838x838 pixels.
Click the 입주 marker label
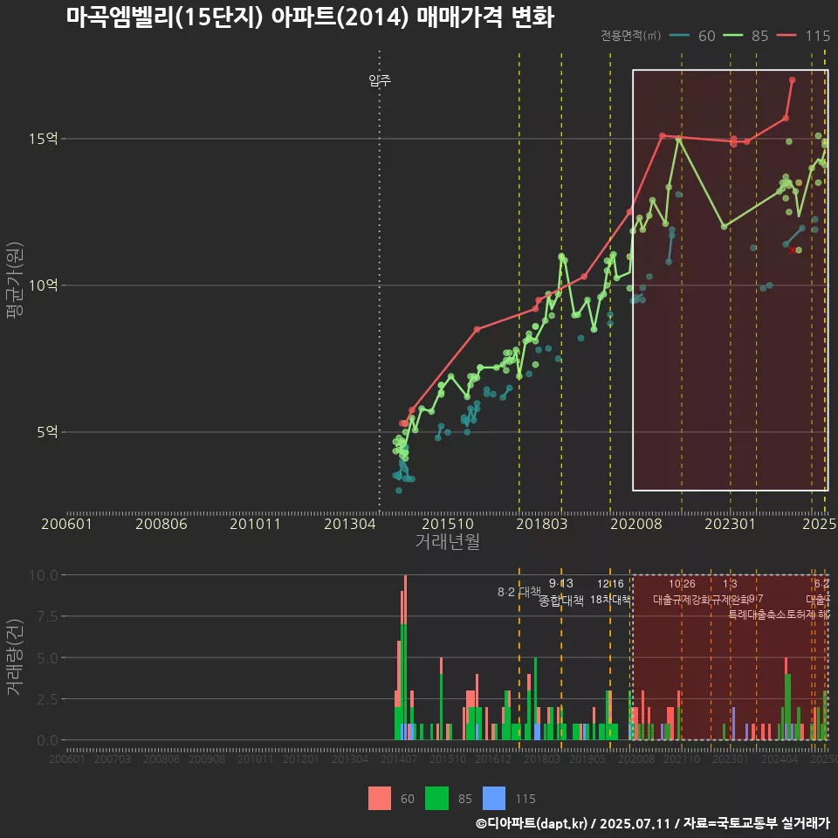380,80
